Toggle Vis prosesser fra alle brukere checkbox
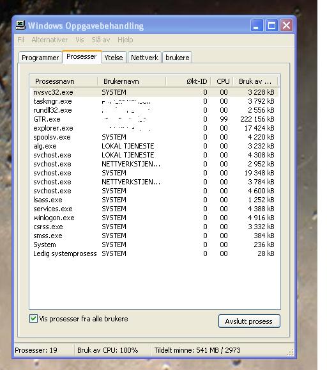This screenshot has height=370, width=327. pyautogui.click(x=33, y=319)
